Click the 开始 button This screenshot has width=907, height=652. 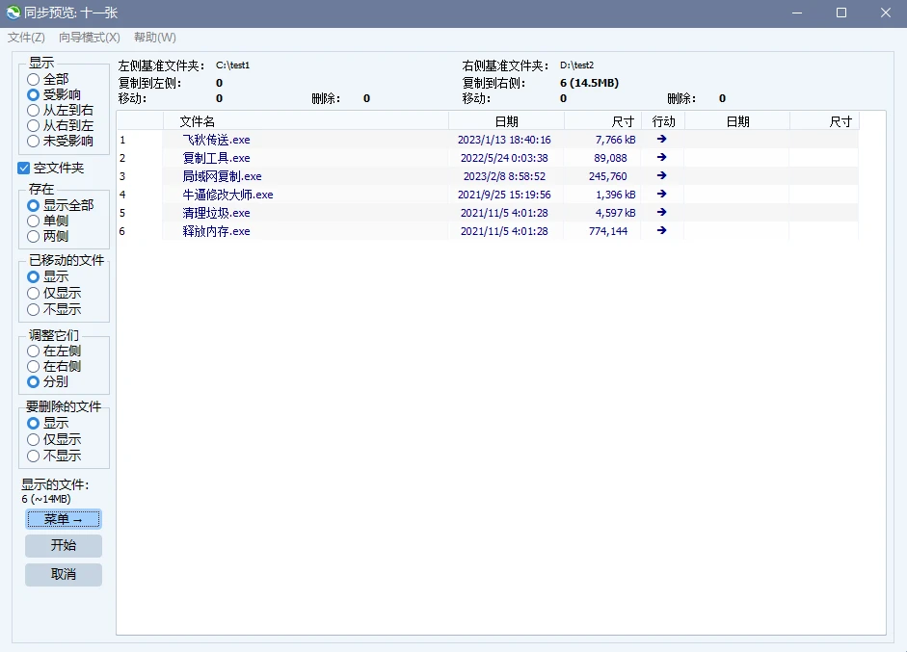[64, 546]
